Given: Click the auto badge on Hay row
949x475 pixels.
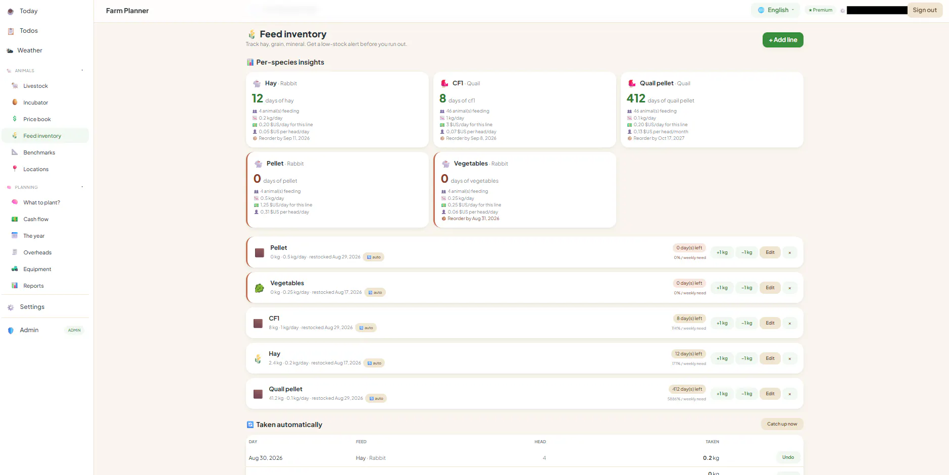Looking at the screenshot, I should click(374, 363).
